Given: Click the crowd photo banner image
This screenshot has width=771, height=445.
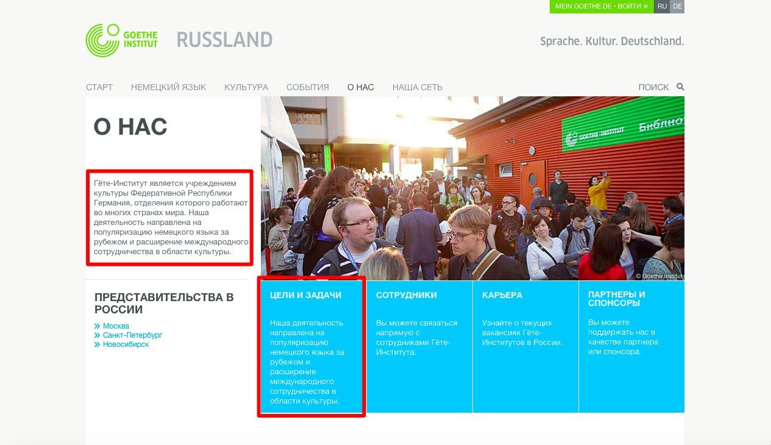Looking at the screenshot, I should click(x=472, y=188).
